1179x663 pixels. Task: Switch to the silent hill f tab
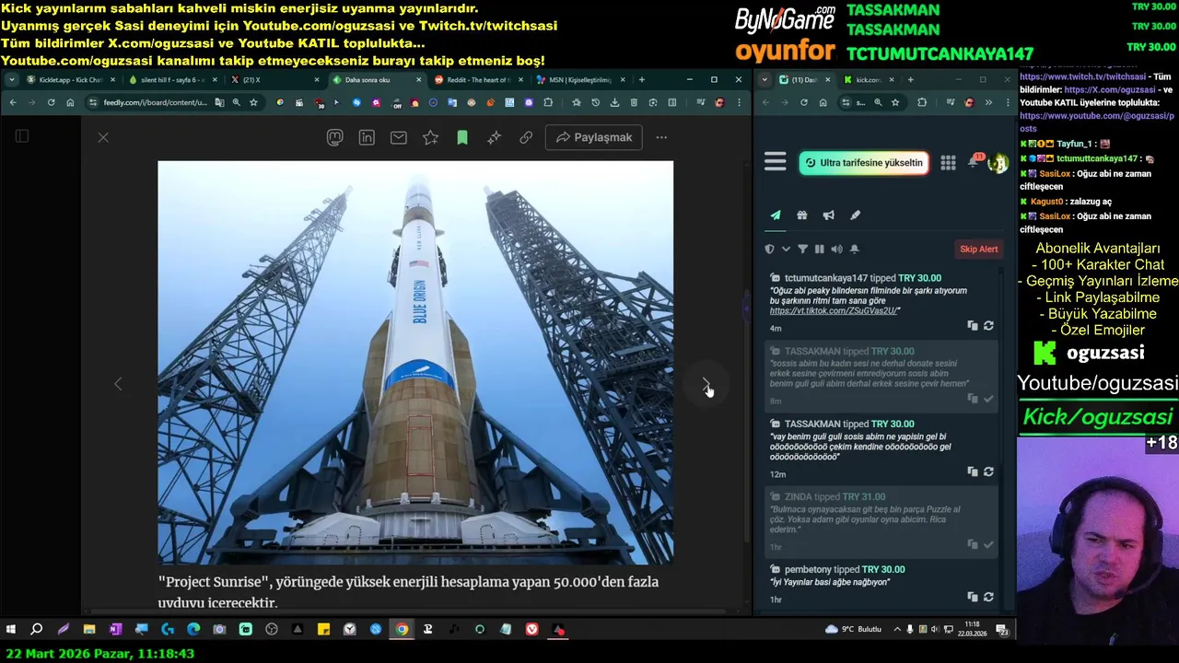coord(171,80)
